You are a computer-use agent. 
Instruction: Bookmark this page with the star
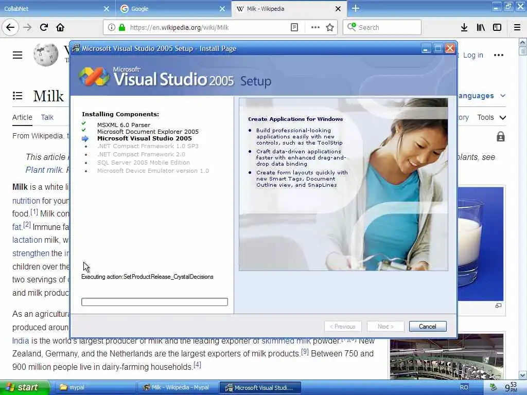(x=330, y=27)
